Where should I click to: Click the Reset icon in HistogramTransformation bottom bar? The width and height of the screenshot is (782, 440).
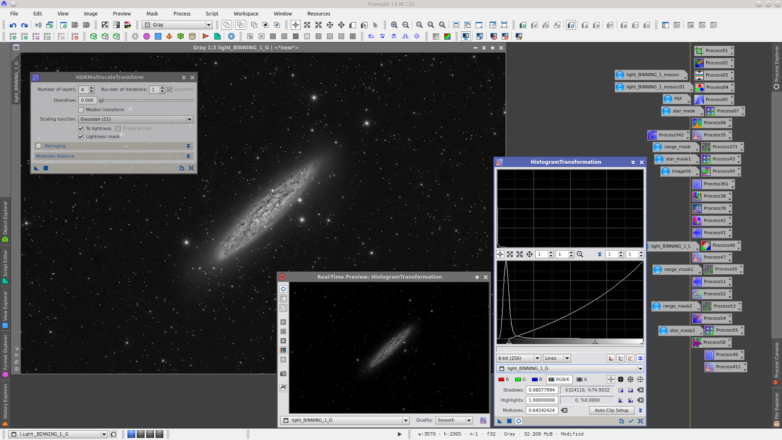click(x=640, y=421)
